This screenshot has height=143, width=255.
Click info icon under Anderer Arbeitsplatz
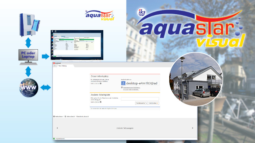(x=101, y=102)
